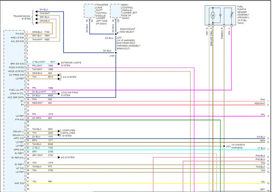The width and height of the screenshot is (272, 192).
Task: Click circuit number 1589
Action: [x=51, y=88]
